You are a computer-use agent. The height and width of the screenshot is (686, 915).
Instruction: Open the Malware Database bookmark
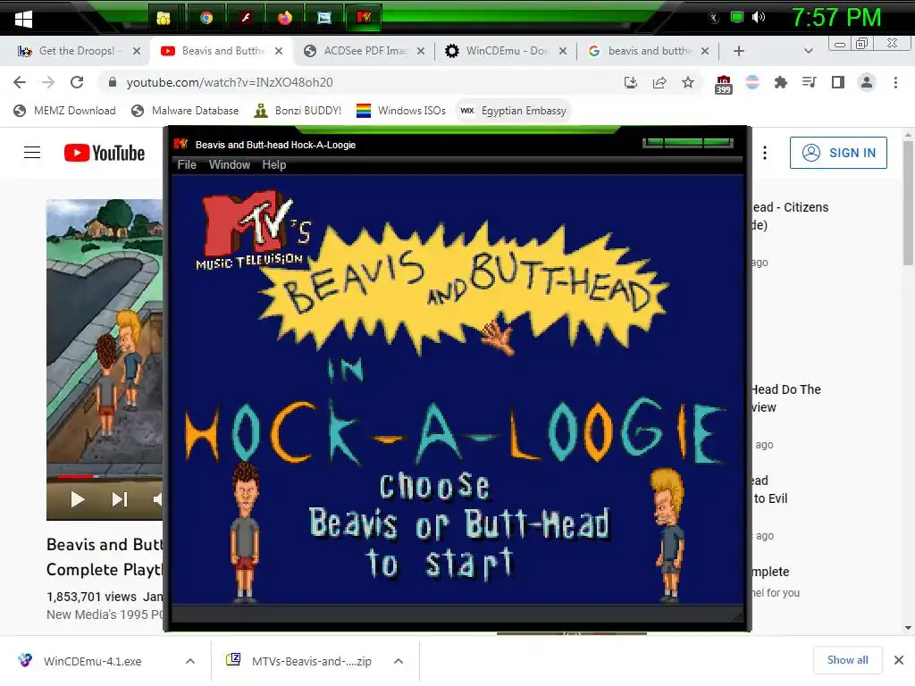(x=185, y=111)
